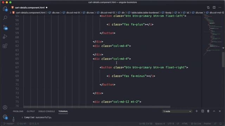Click the first div.row breadcrumb
This screenshot has height=126, width=225.
click(56, 13)
